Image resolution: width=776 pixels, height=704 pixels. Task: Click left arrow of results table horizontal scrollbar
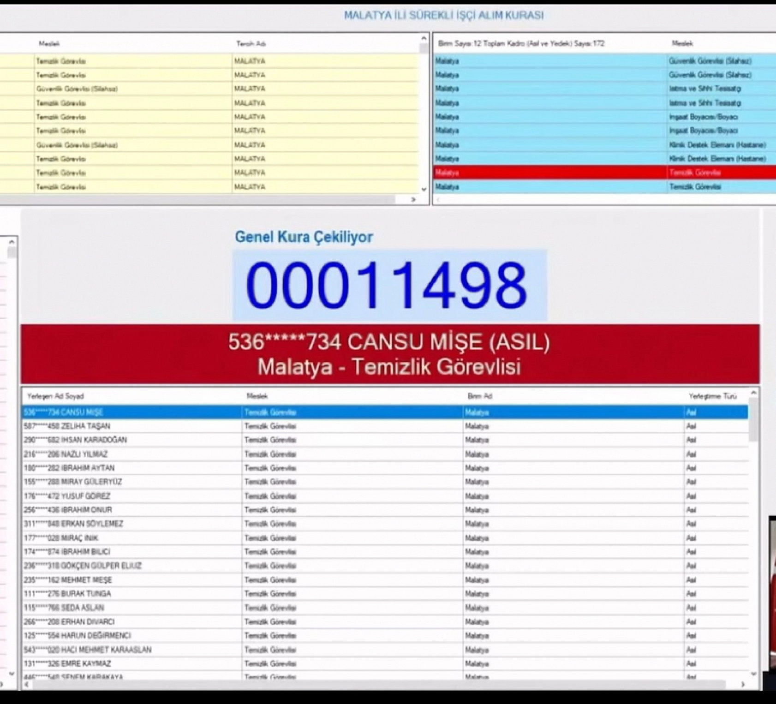[x=26, y=685]
